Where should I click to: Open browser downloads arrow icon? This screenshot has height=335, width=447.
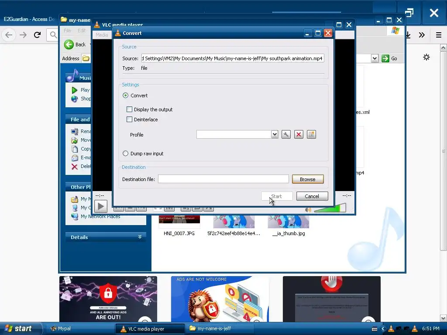click(x=408, y=35)
